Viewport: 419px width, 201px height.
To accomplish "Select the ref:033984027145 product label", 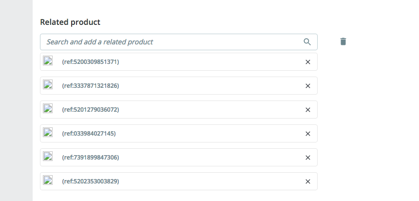I will (x=89, y=134).
